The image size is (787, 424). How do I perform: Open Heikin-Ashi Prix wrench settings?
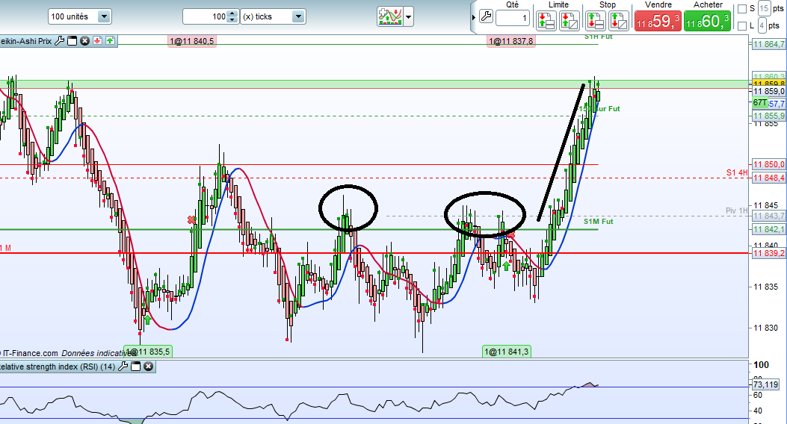coord(59,41)
